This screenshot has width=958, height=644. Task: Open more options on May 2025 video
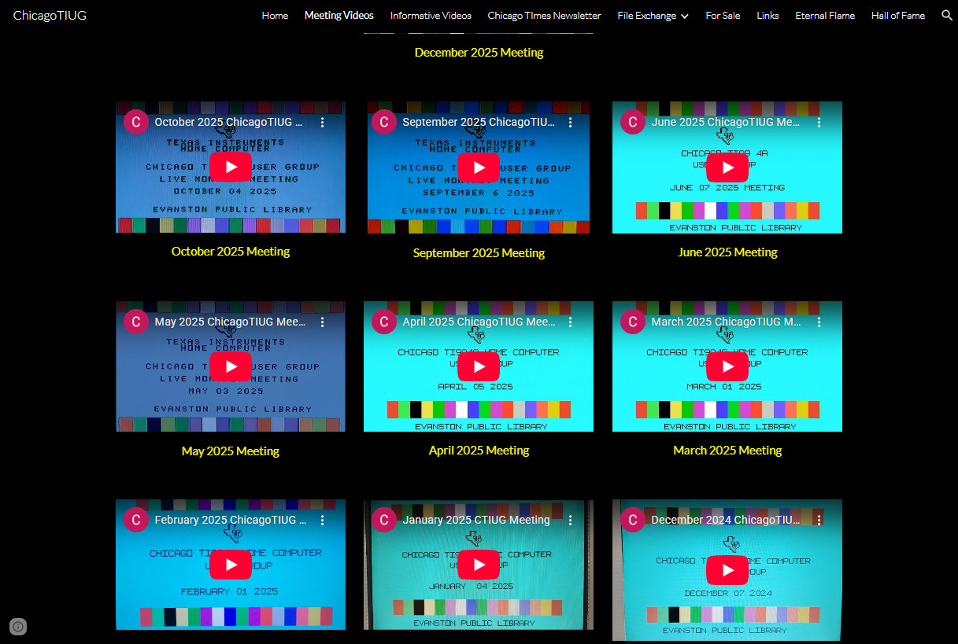322,322
